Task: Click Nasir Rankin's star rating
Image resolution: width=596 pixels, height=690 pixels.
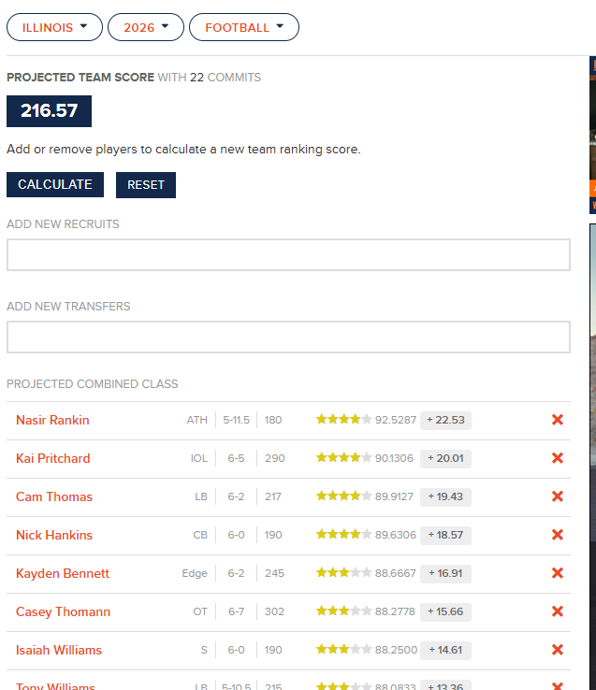Action: click(343, 420)
